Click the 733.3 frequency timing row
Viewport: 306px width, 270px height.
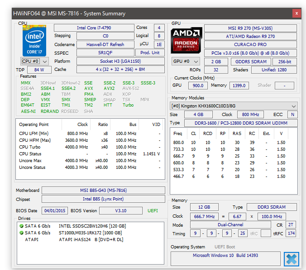(x=230, y=149)
